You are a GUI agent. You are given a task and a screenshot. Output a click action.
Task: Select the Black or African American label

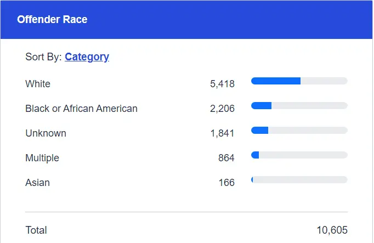click(x=81, y=109)
